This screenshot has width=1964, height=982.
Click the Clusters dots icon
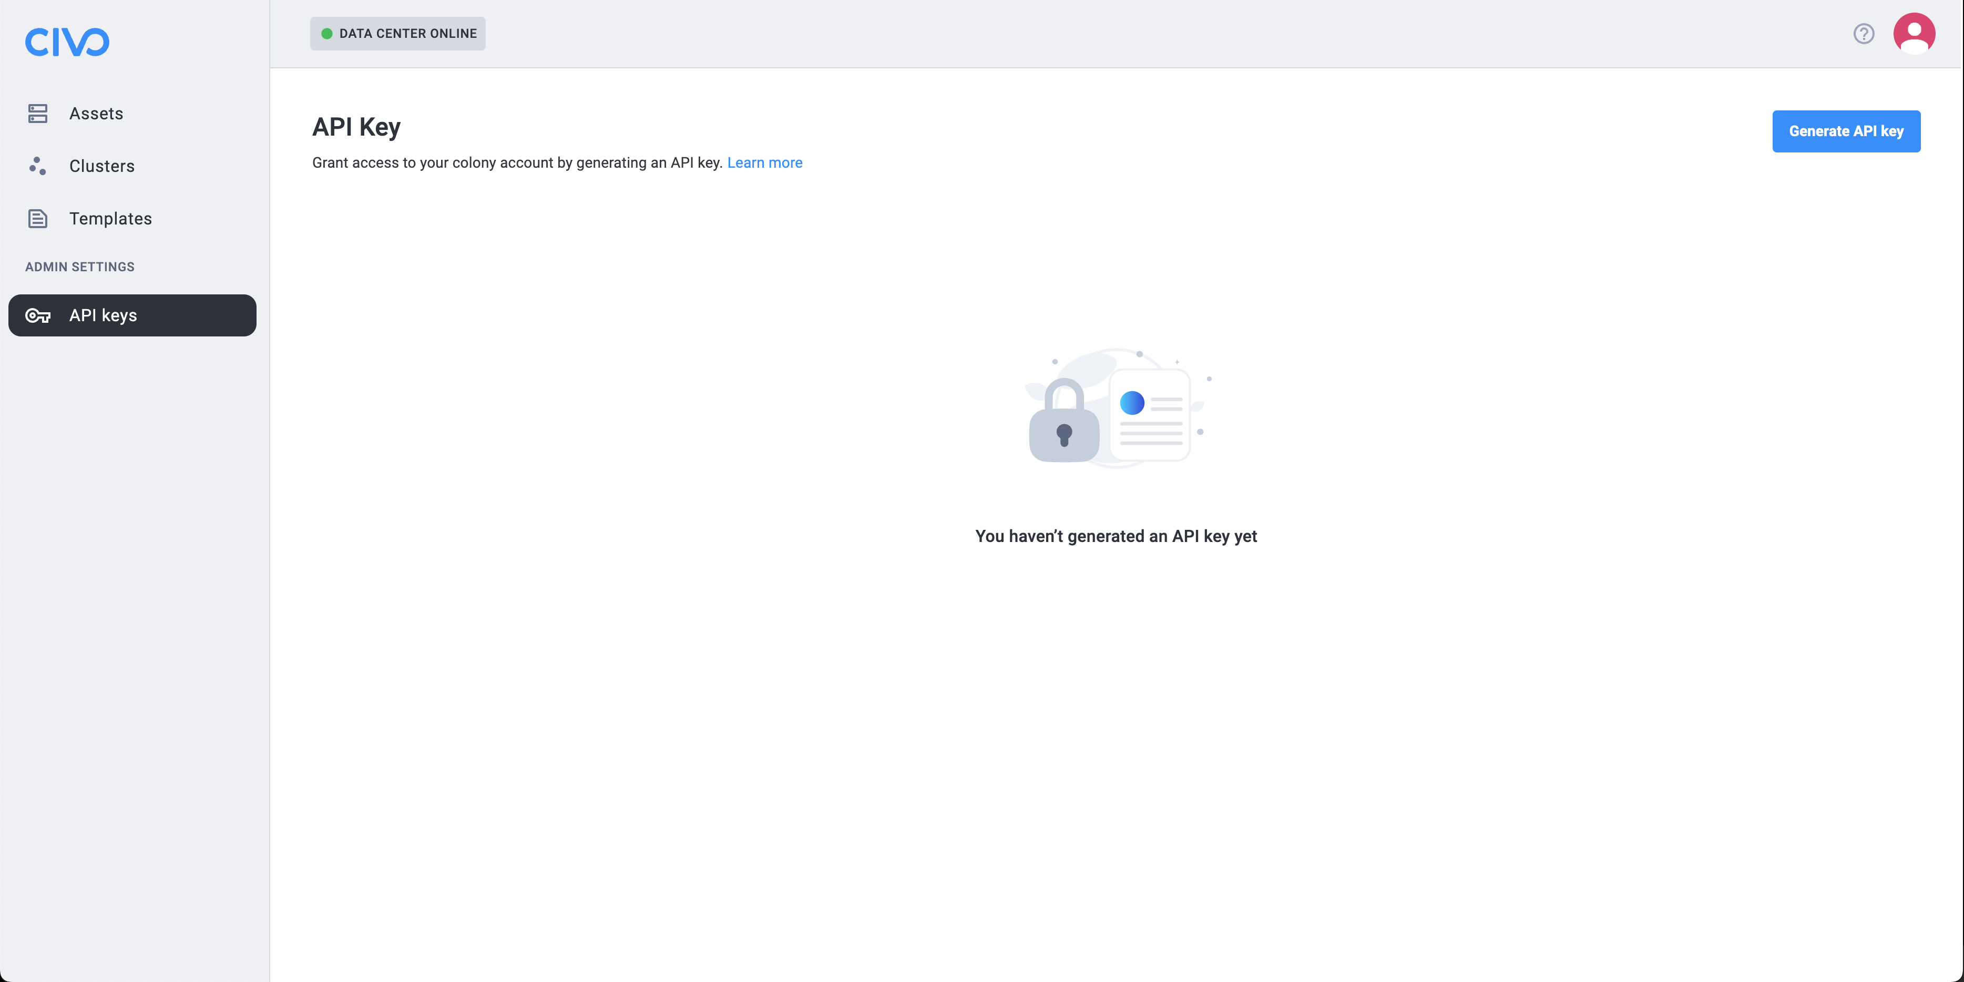pyautogui.click(x=37, y=166)
